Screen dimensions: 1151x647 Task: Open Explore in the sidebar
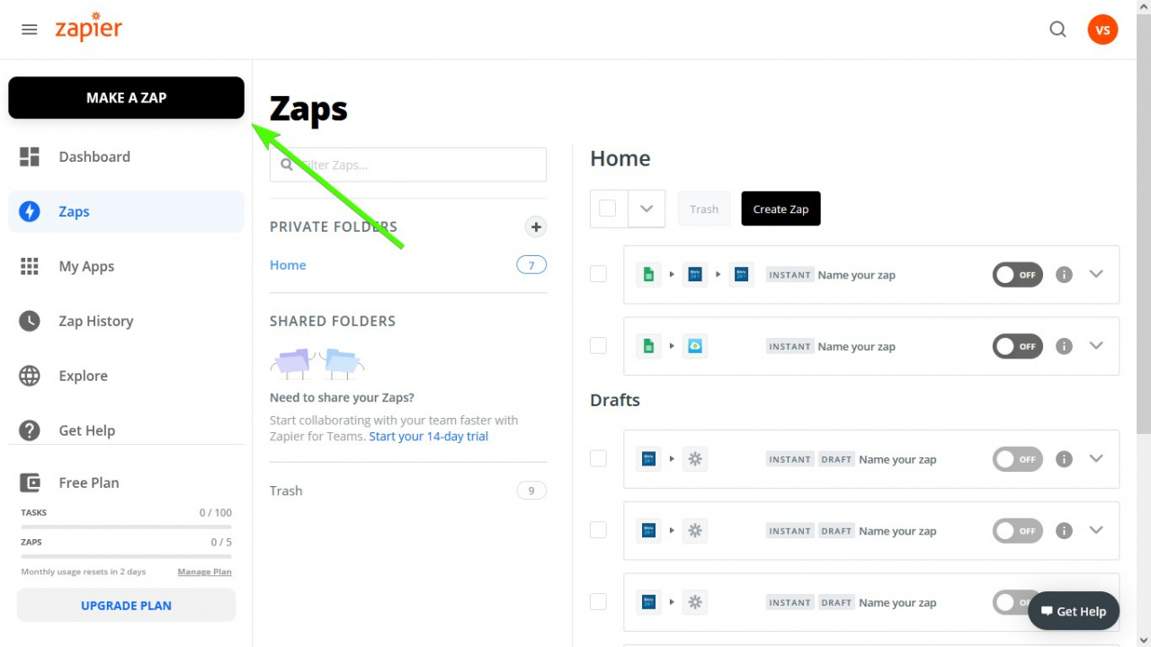[126, 376]
